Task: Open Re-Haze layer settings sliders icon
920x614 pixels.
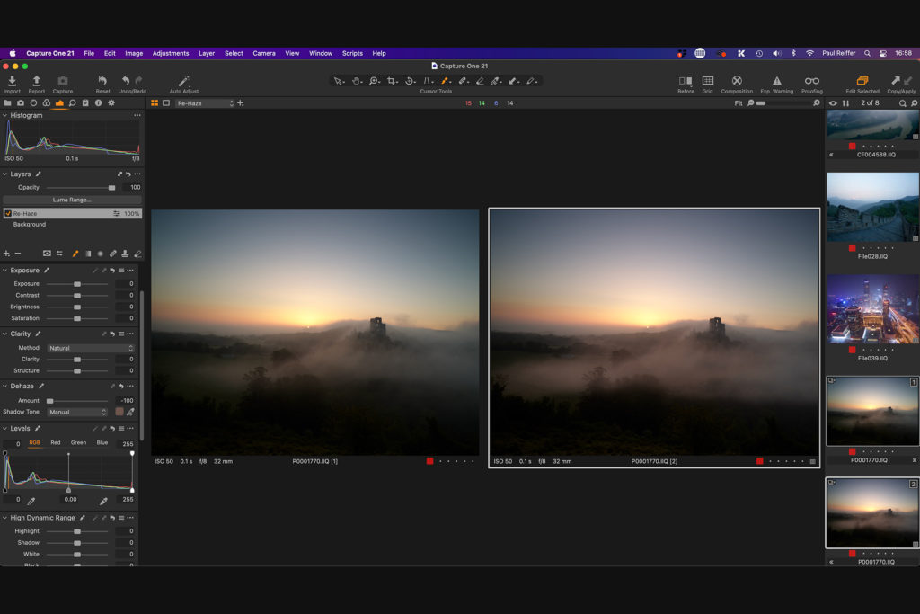Action: pos(116,214)
